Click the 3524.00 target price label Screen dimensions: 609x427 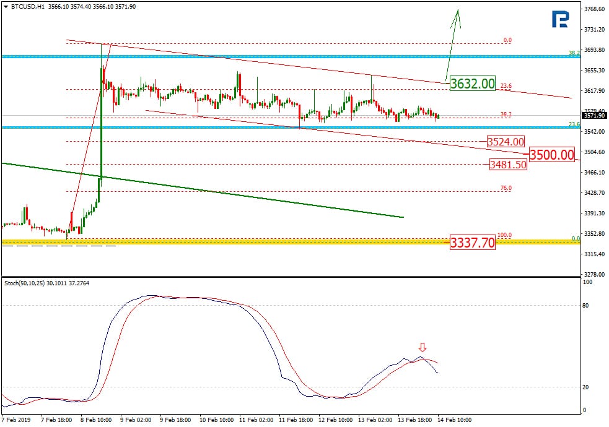click(506, 142)
